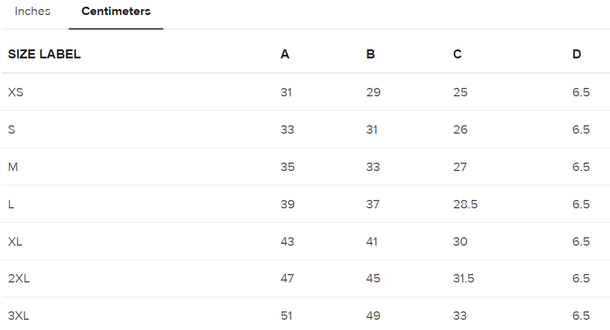Click the column A header
Image resolution: width=610 pixels, height=330 pixels.
tap(285, 54)
